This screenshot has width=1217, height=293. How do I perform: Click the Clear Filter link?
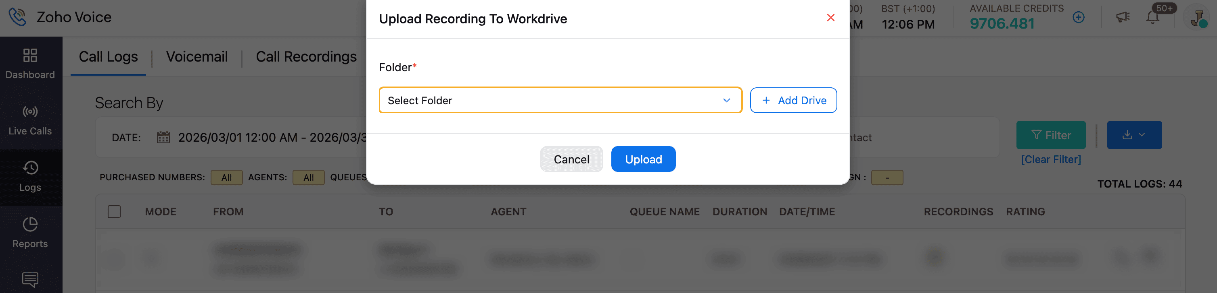(x=1051, y=159)
